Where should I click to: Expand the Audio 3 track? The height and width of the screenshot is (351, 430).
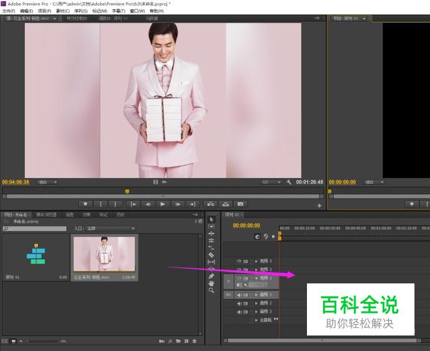coord(256,312)
